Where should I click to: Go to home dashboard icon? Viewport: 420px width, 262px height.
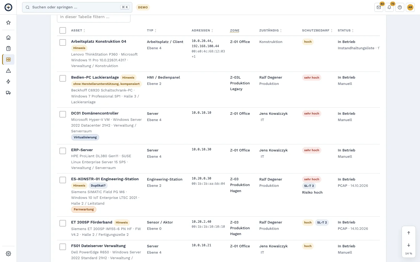8,37
